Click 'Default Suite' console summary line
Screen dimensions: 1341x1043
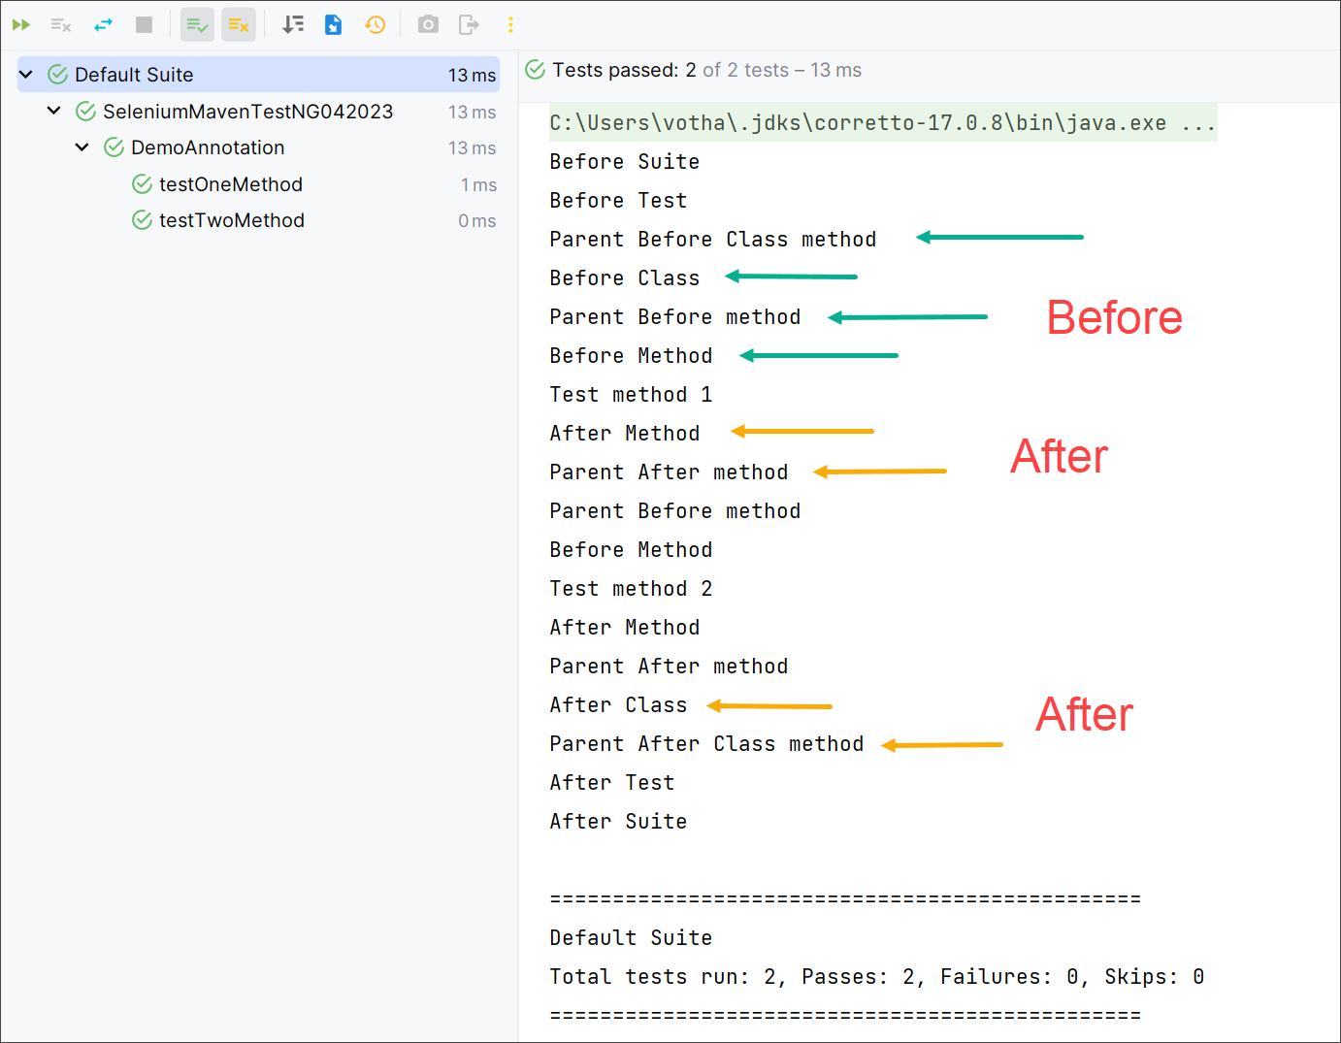pyautogui.click(x=631, y=938)
